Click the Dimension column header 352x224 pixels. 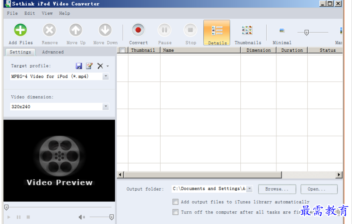coord(259,50)
